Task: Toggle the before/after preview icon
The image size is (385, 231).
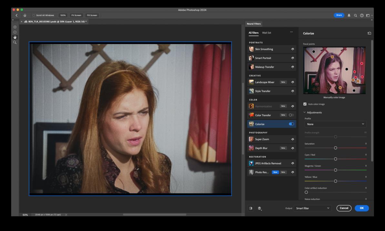Action: 251,208
